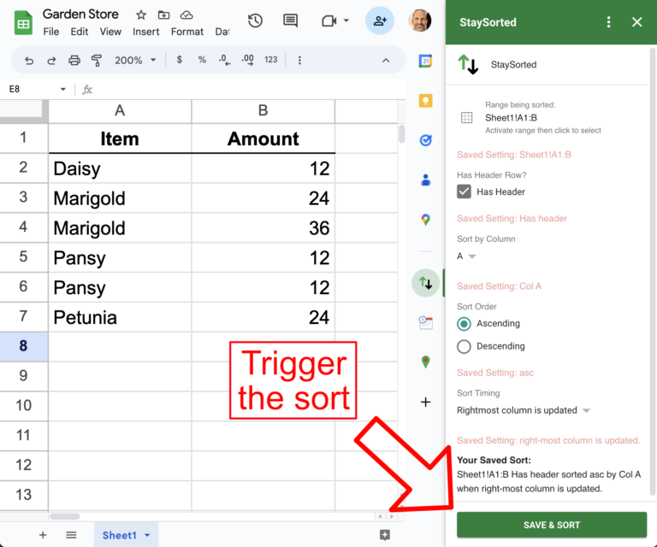Close the StaySorted panel
The width and height of the screenshot is (657, 547).
[x=636, y=22]
